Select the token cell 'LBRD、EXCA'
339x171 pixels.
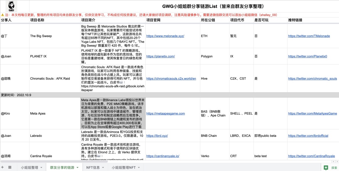[241, 136]
